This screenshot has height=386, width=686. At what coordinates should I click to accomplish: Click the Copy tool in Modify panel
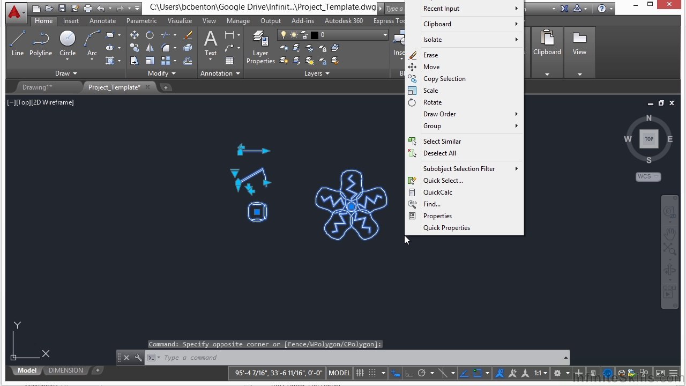click(x=135, y=48)
